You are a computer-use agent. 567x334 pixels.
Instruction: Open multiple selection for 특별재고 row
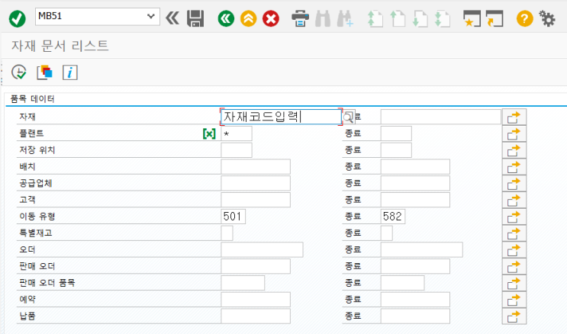pos(514,233)
